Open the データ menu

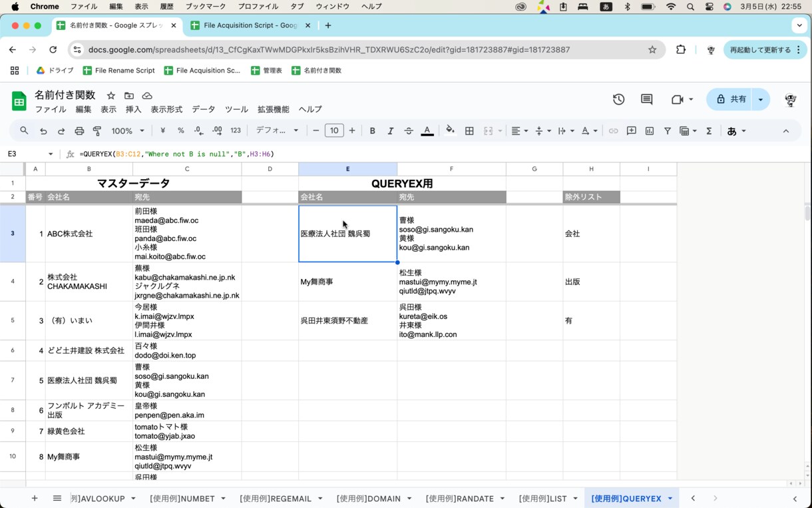(204, 109)
